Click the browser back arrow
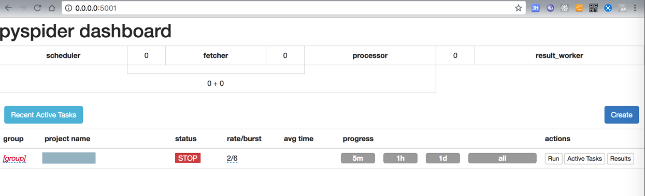 click(x=8, y=8)
